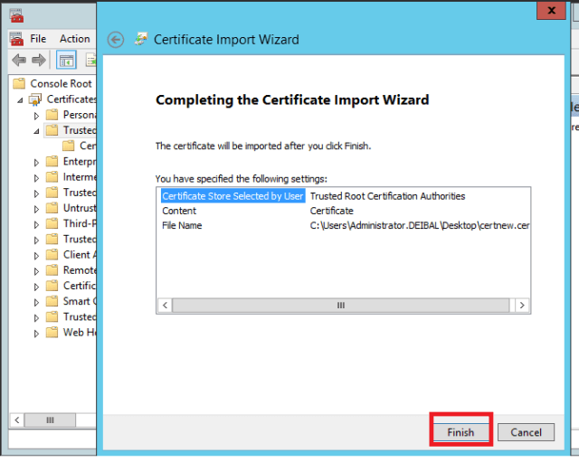Viewport: 579px width, 462px height.
Task: Click the Web Hosting folder icon
Action: [x=52, y=333]
